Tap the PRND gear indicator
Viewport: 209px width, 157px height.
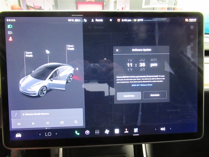click(11, 20)
